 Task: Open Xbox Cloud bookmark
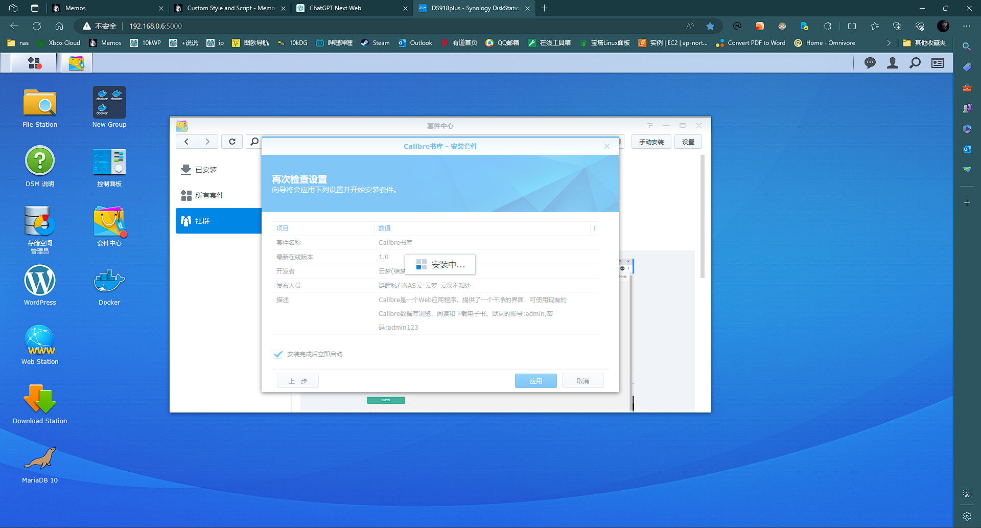tap(58, 43)
